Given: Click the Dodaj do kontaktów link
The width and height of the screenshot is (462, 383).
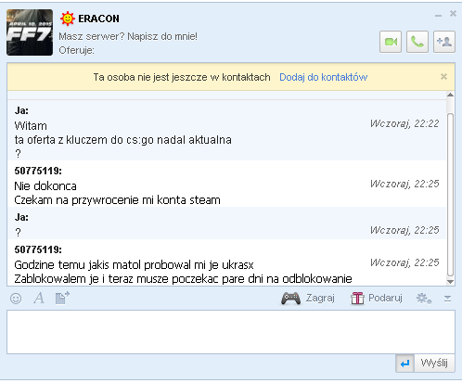Looking at the screenshot, I should point(323,77).
